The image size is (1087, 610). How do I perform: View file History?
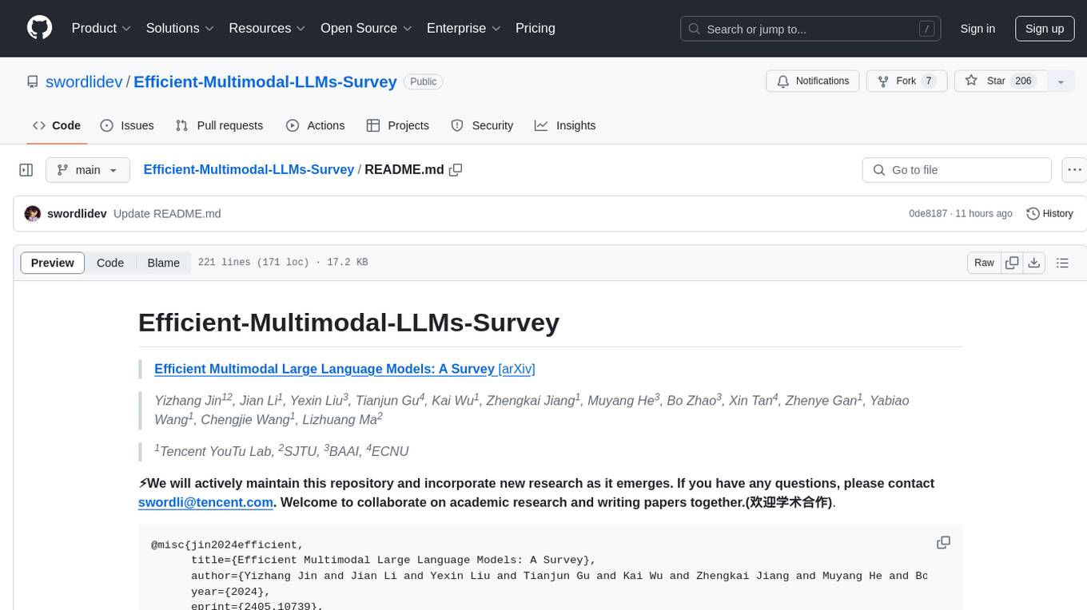pyautogui.click(x=1049, y=214)
